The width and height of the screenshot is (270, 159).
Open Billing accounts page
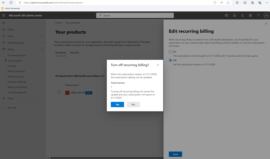coord(16,77)
